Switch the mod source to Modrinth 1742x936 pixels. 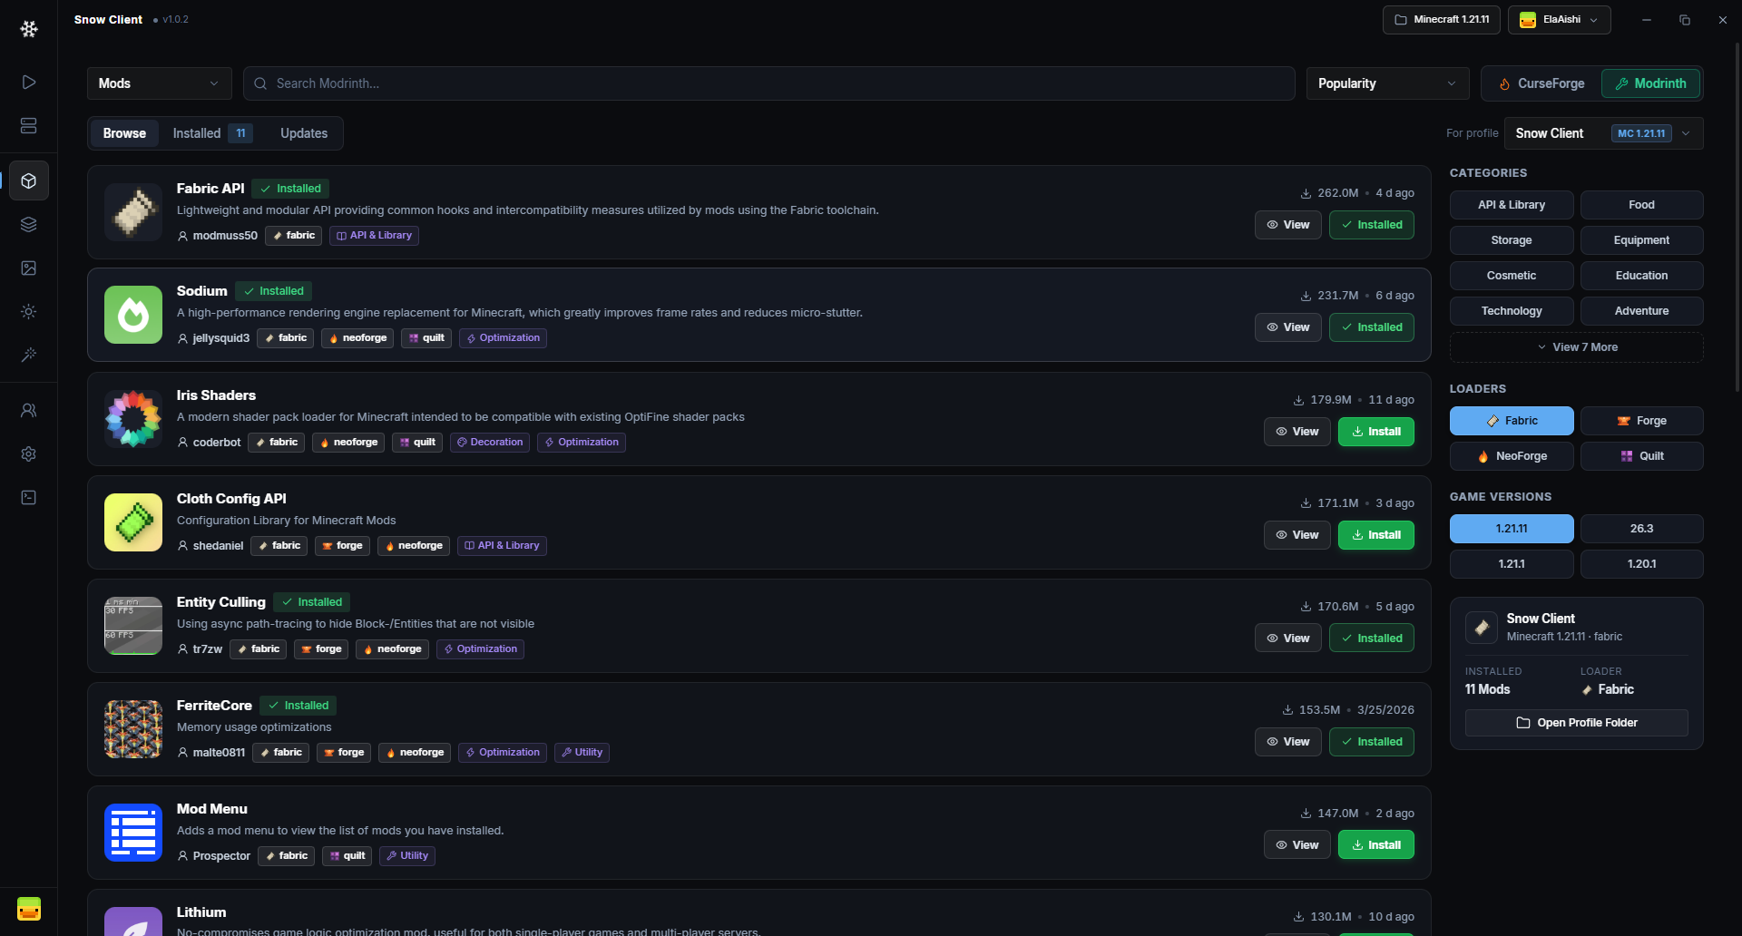[x=1651, y=83]
